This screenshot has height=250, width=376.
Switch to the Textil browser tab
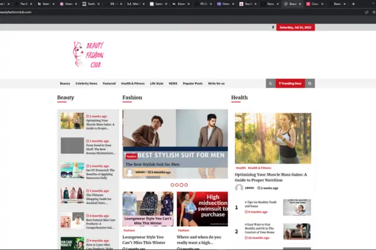(x=91, y=4)
